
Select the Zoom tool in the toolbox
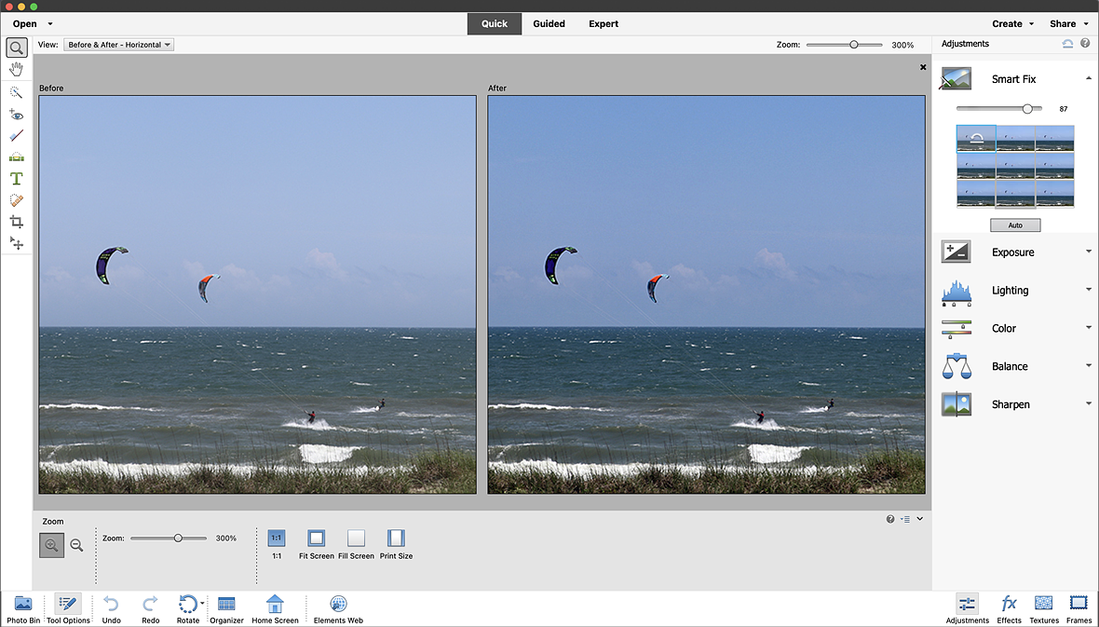tap(16, 48)
